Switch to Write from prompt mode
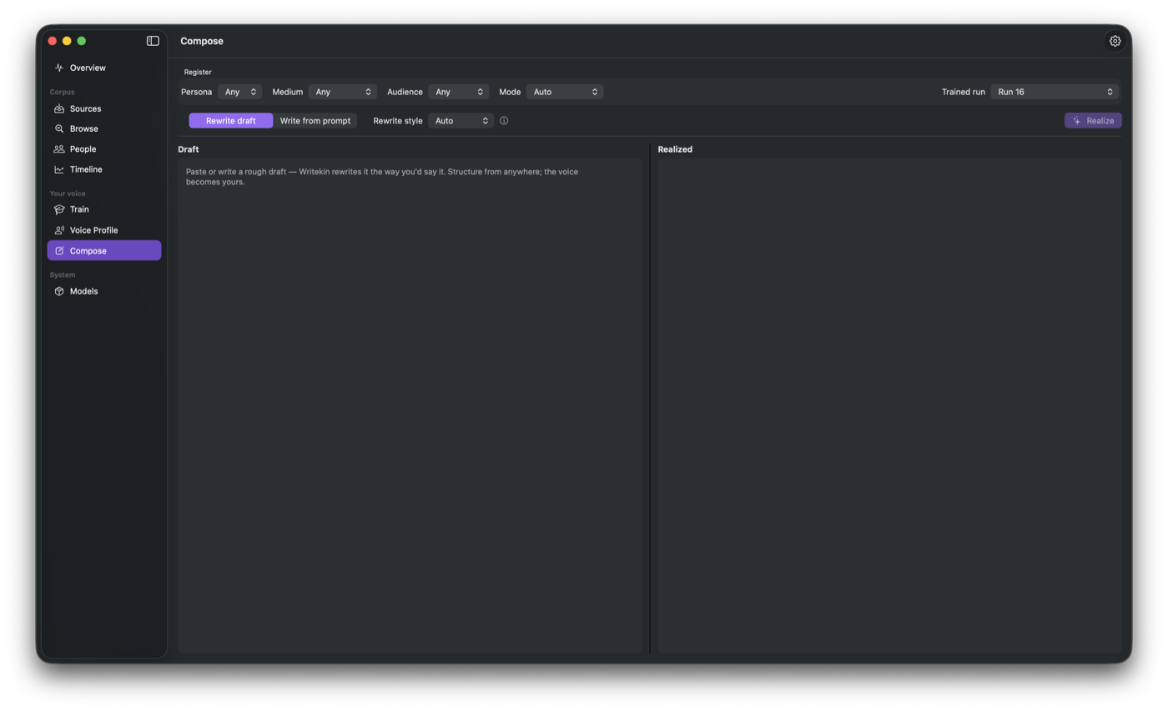The height and width of the screenshot is (711, 1168). point(315,121)
